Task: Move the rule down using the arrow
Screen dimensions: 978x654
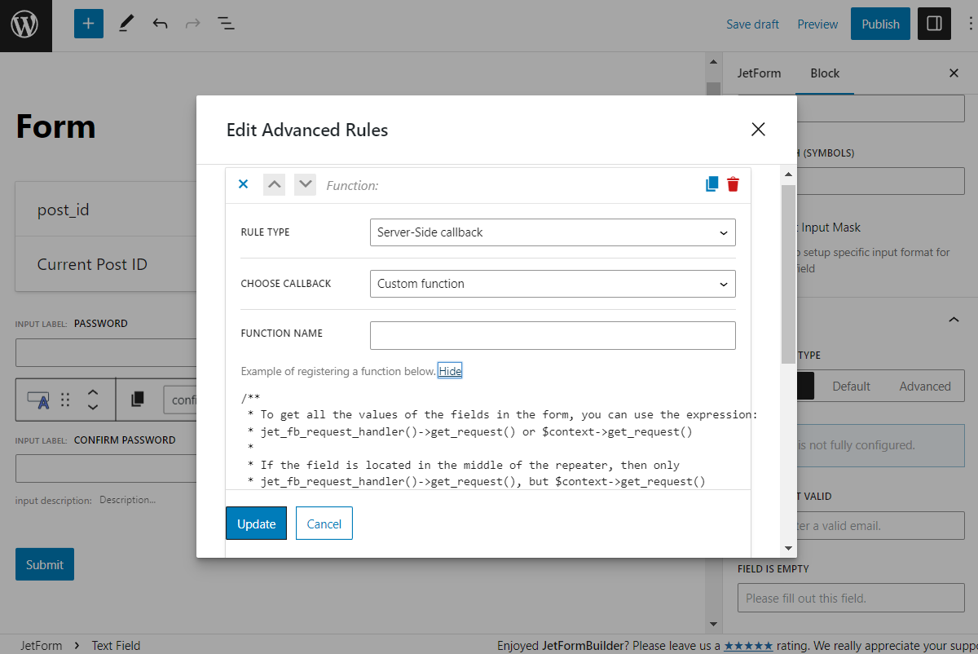Action: click(305, 184)
